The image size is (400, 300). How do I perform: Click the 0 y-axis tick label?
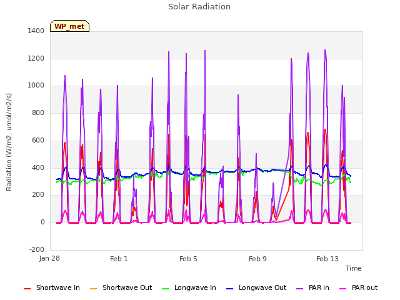pos(42,222)
